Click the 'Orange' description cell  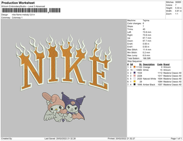click(146, 67)
